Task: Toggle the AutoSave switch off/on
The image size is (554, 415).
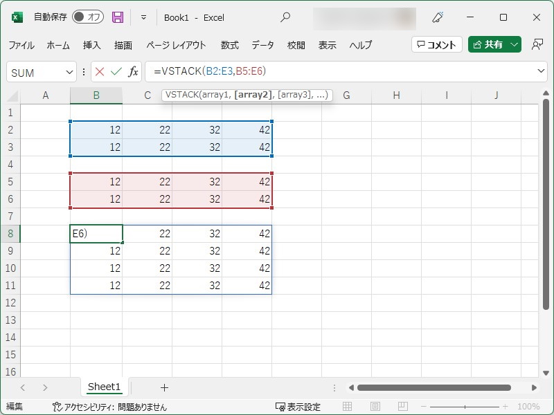Action: [88, 17]
